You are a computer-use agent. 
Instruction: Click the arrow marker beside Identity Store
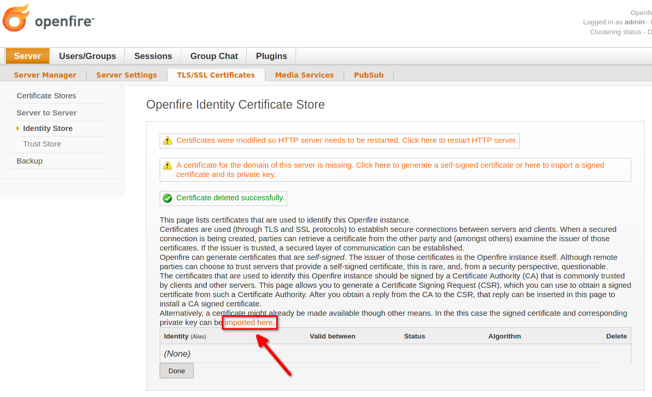[x=18, y=128]
